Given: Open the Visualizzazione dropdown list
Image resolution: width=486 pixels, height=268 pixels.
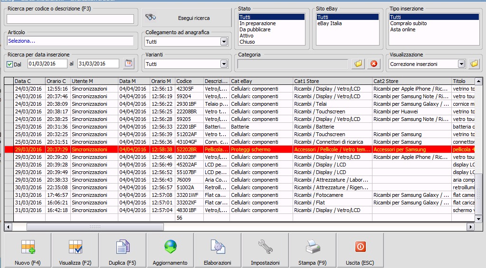Looking at the screenshot, I should (461, 64).
